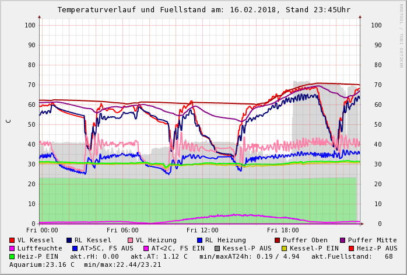Image resolution: width=407 pixels, height=275 pixels.
Task: Click the chart title Temperaturverlauf und Fuellstand
Action: tap(203, 10)
